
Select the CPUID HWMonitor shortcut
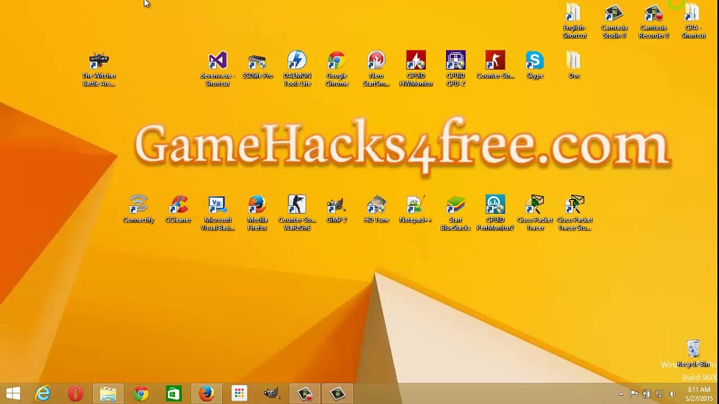[x=416, y=70]
